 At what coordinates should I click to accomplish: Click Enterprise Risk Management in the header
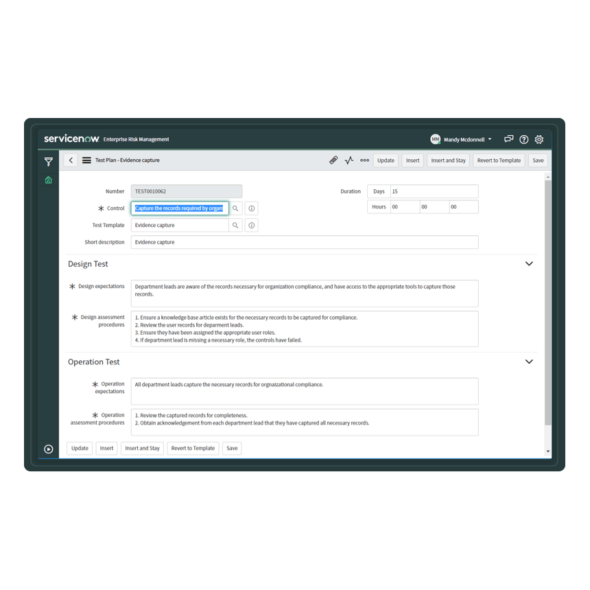click(x=135, y=139)
